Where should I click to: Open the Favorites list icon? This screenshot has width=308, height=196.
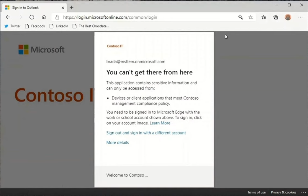pyautogui.click(x=263, y=17)
